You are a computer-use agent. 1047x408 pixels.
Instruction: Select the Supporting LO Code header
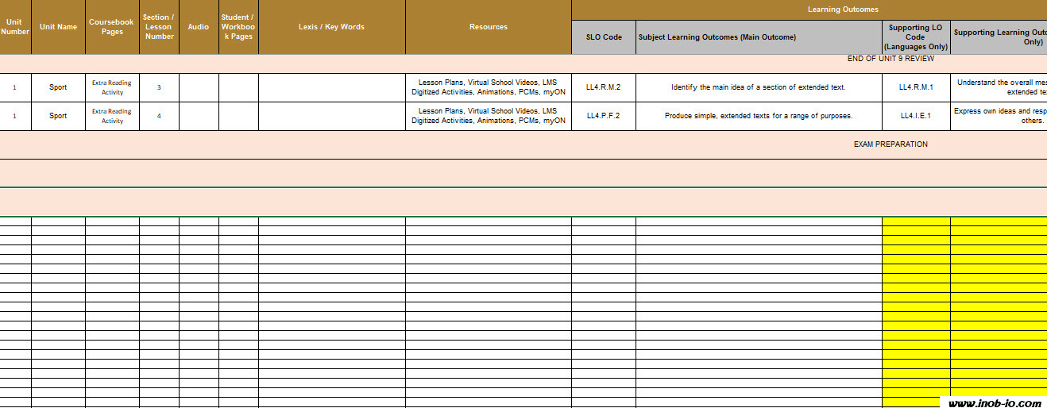click(915, 37)
